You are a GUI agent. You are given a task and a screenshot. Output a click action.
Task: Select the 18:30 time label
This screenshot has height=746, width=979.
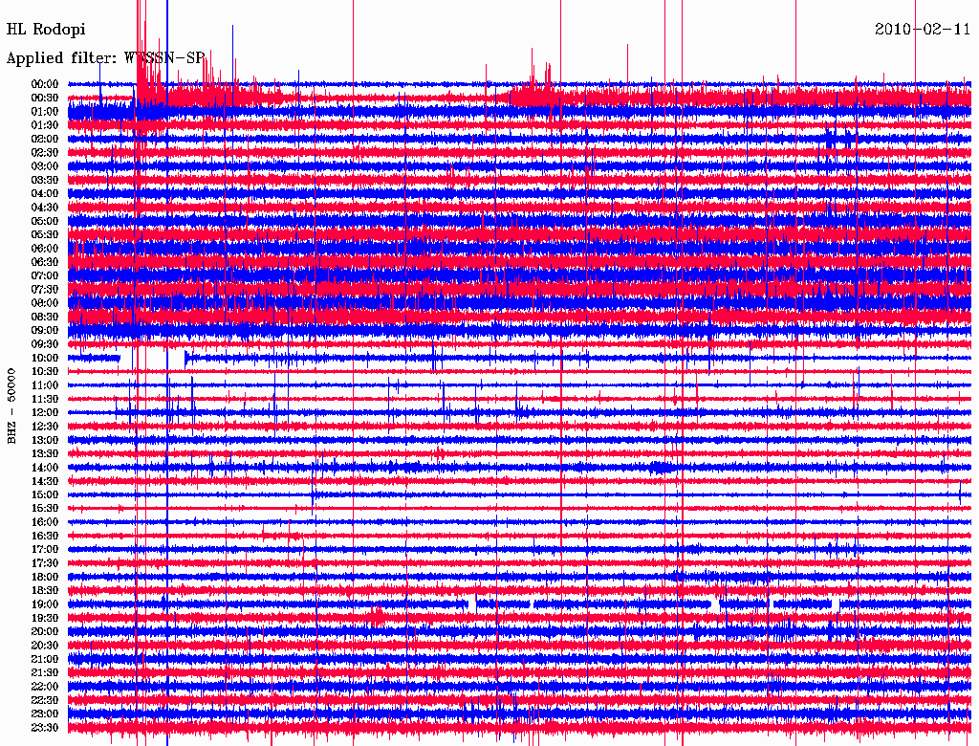click(45, 591)
